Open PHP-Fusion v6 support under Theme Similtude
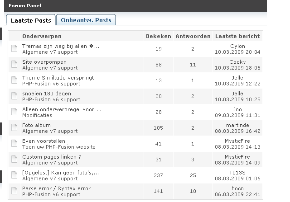Screen dimensions: 290x202 (x=51, y=84)
